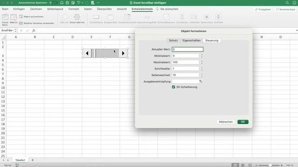The width and height of the screenshot is (298, 167).
Task: Click the undo arrow icon
Action: click(x=79, y=3)
